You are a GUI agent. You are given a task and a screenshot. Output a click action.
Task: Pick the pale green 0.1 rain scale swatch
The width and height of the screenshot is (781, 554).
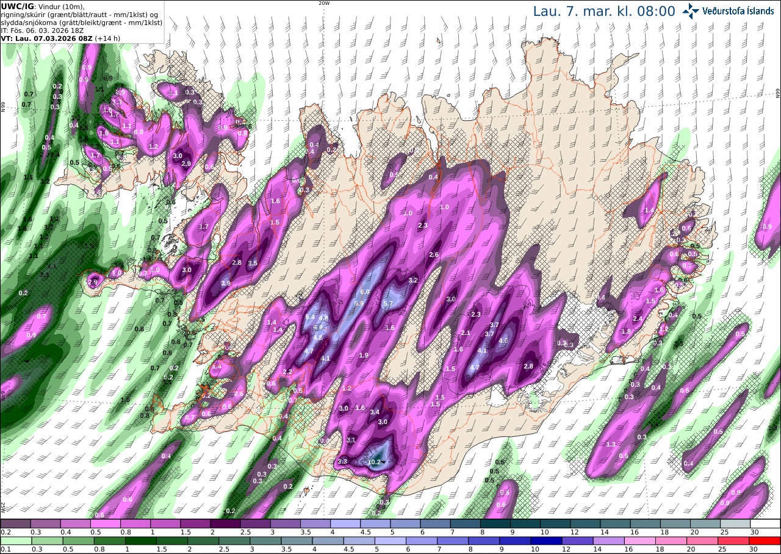tap(15, 540)
